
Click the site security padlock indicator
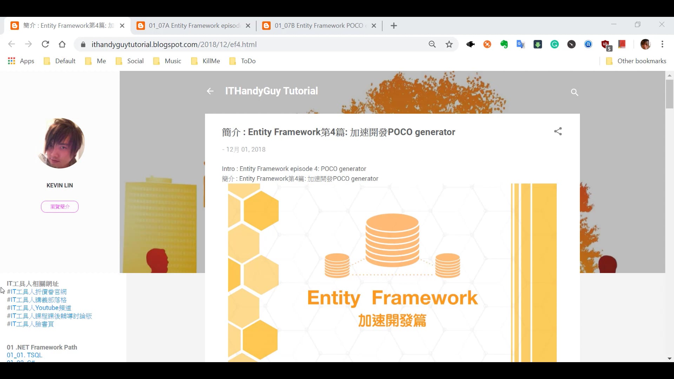(83, 44)
